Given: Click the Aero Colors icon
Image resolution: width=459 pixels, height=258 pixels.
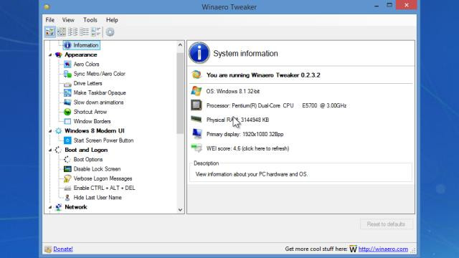Looking at the screenshot, I should [x=67, y=64].
